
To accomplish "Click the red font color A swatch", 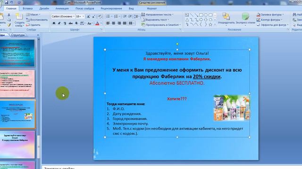I will pyautogui.click(x=98, y=23).
